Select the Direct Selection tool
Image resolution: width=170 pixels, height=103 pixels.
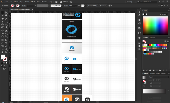[6, 12]
